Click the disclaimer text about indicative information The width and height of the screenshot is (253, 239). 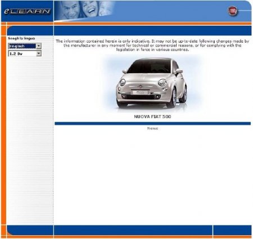(152, 46)
